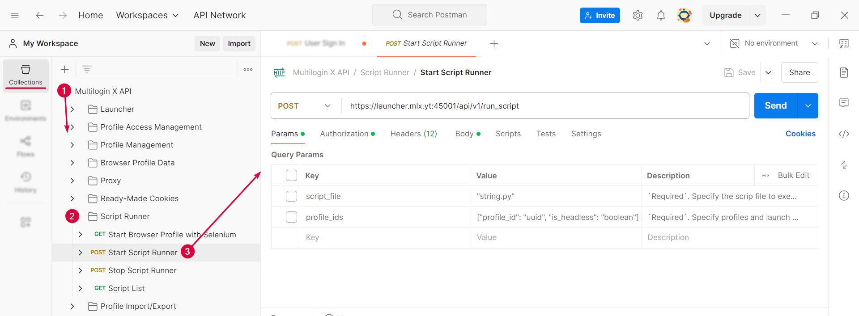Open the code snippet icon

tap(844, 134)
